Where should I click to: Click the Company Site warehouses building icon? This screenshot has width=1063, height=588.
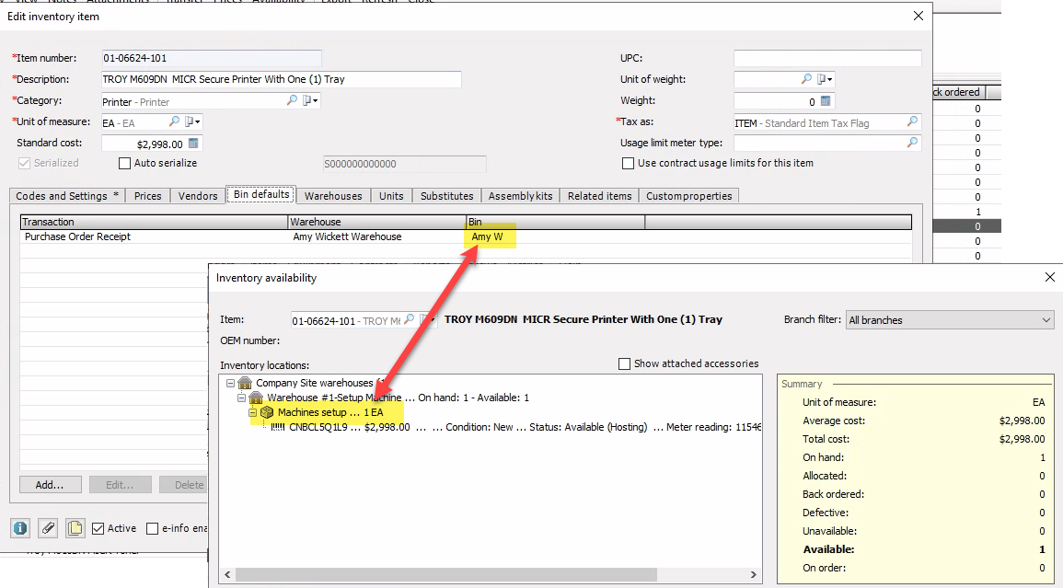point(246,383)
